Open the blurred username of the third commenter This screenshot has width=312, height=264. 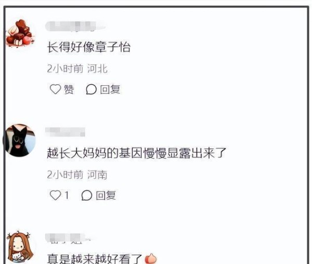68,238
